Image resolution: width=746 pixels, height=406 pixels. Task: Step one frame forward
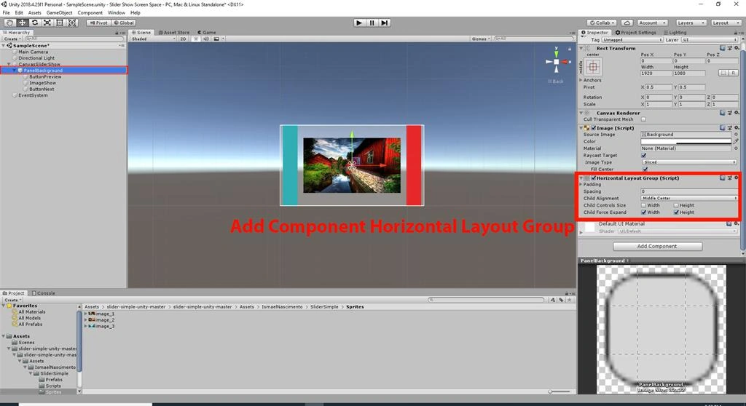385,23
